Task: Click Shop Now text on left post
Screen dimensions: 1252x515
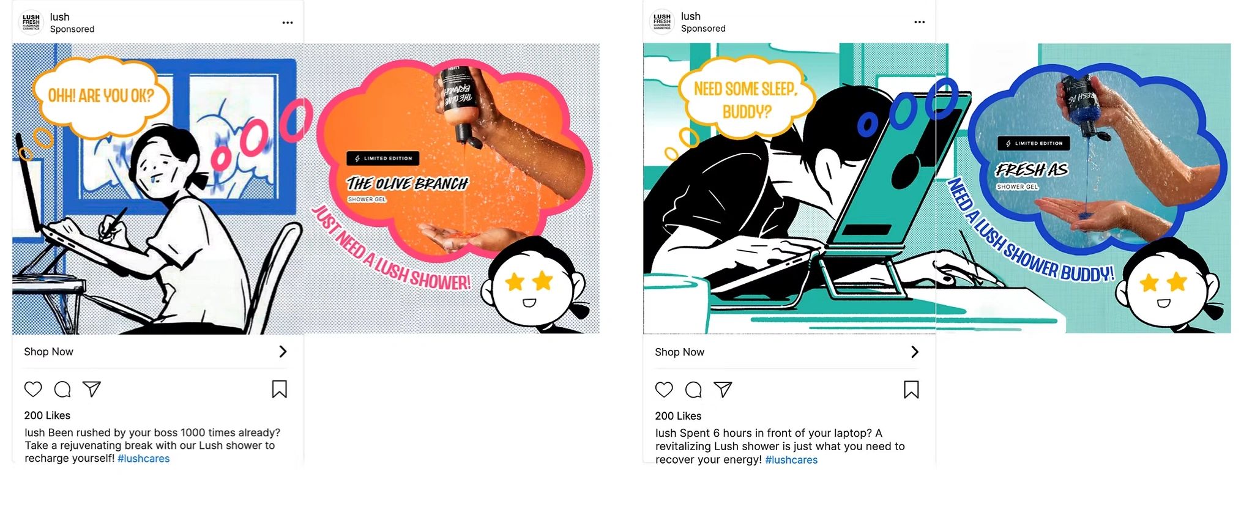Action: 48,352
